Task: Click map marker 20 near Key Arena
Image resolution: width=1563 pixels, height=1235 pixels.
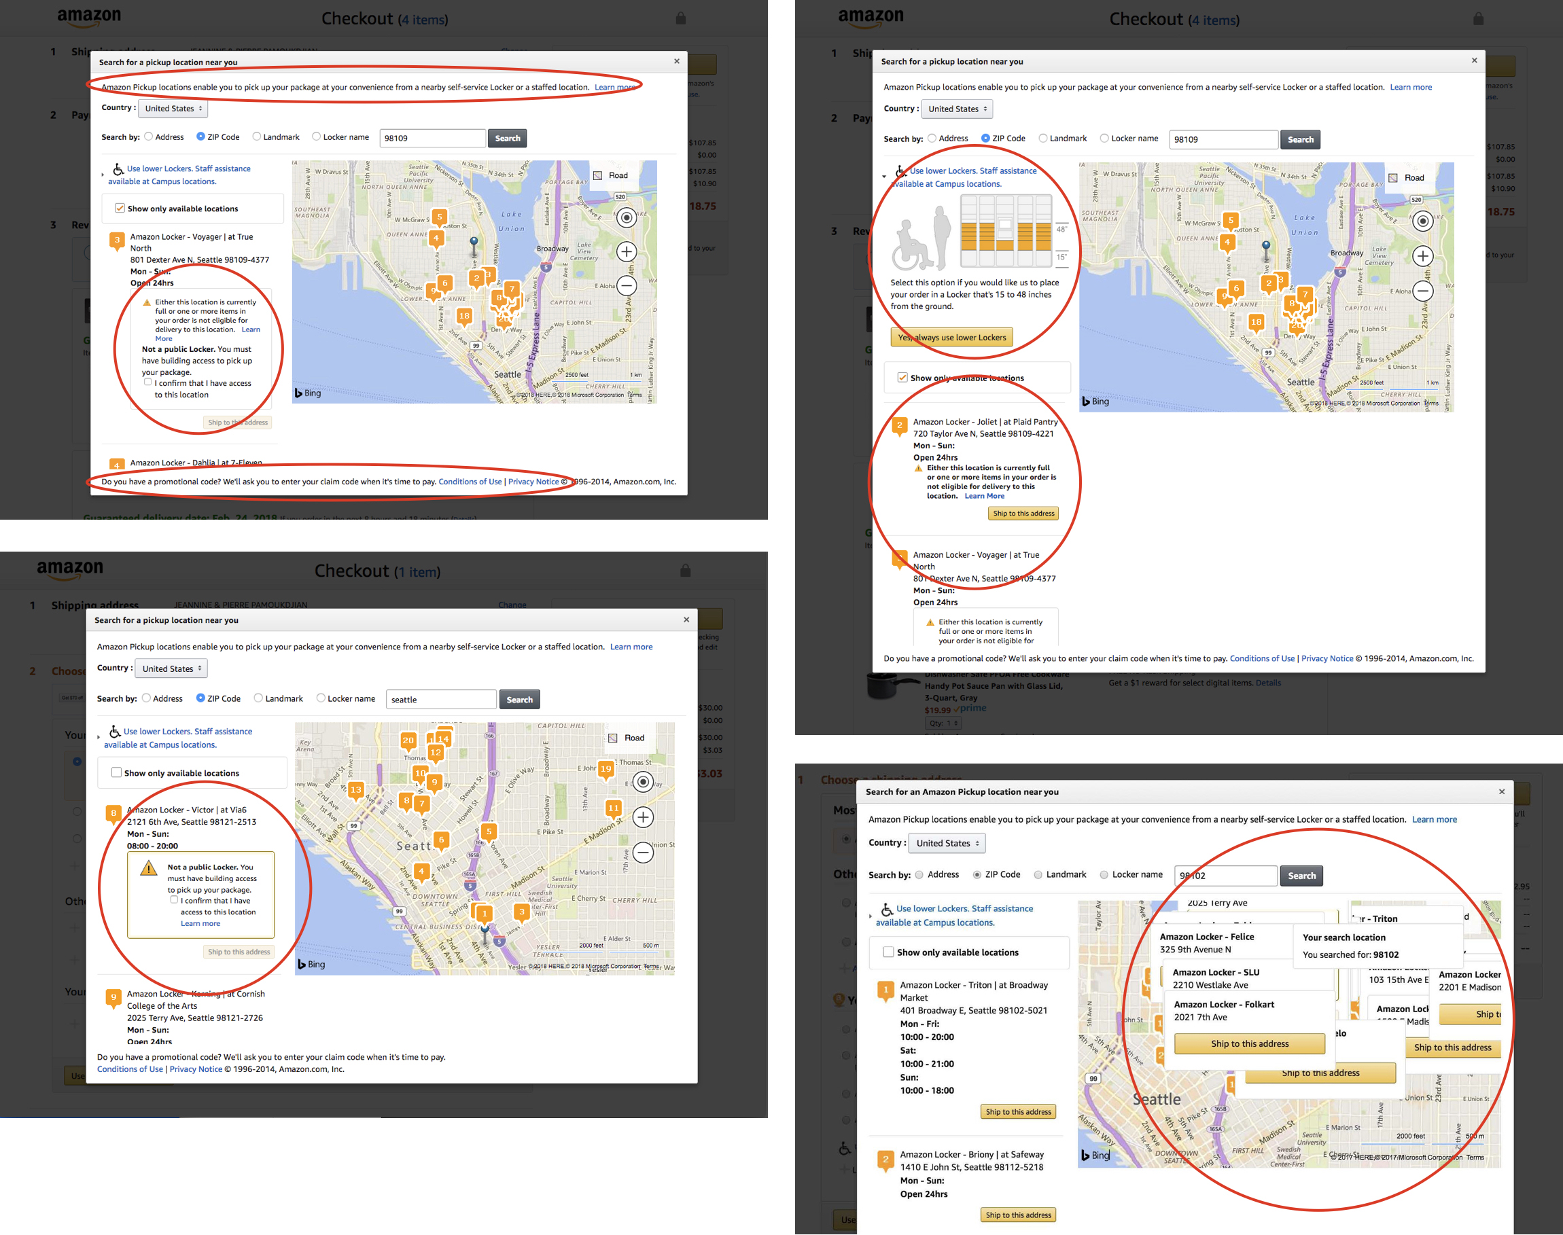Action: (408, 740)
